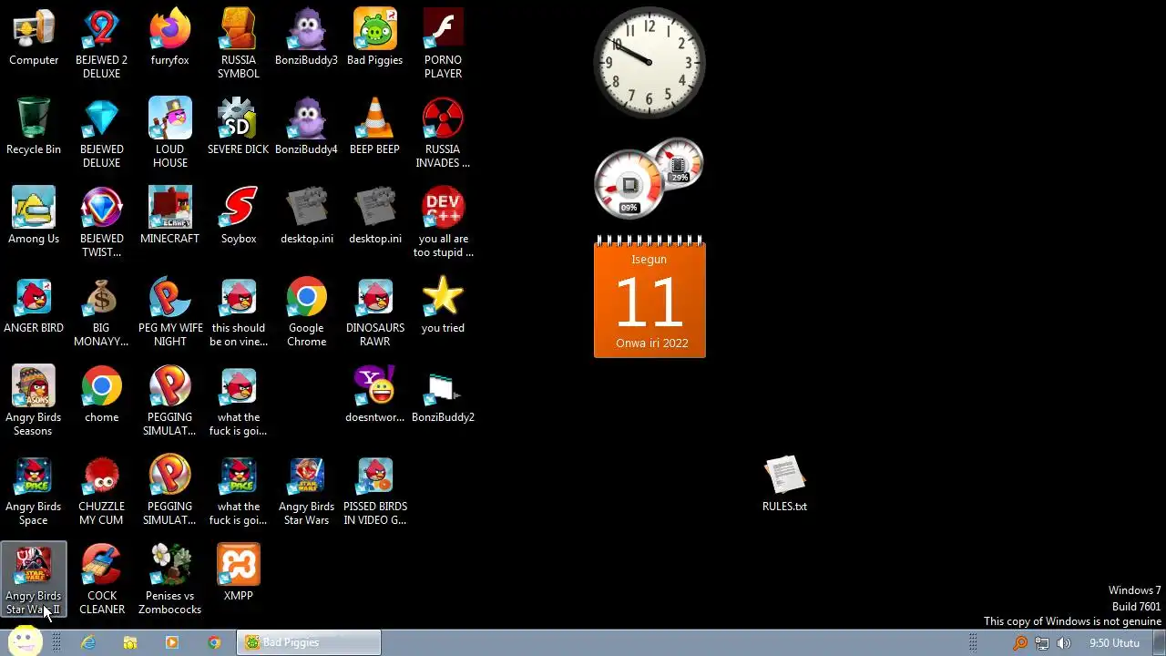Open the furryfox Firefox icon
Screen dimensions: 1166x656
pyautogui.click(x=170, y=38)
